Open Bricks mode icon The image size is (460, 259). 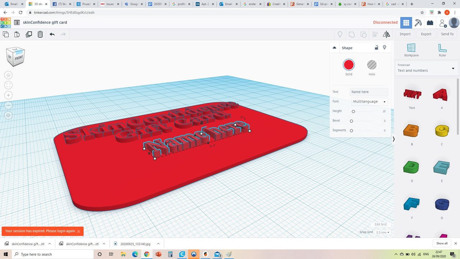(x=430, y=22)
